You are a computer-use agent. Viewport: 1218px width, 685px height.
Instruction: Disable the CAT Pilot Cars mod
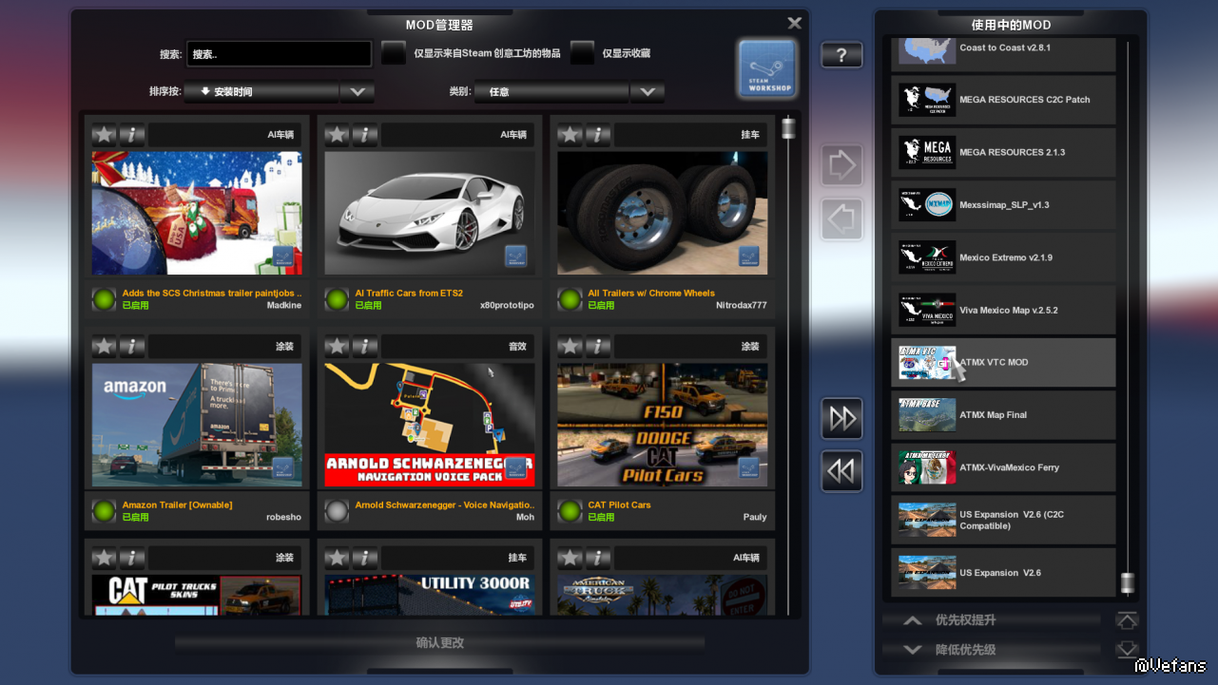pyautogui.click(x=570, y=511)
